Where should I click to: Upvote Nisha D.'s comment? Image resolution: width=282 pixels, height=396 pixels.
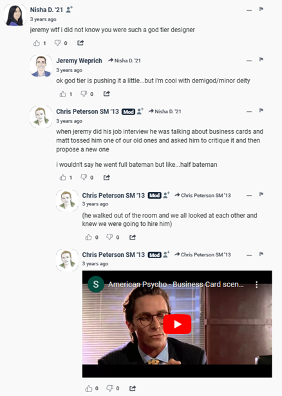tap(37, 43)
